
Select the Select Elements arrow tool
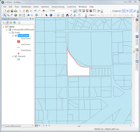(47, 15)
